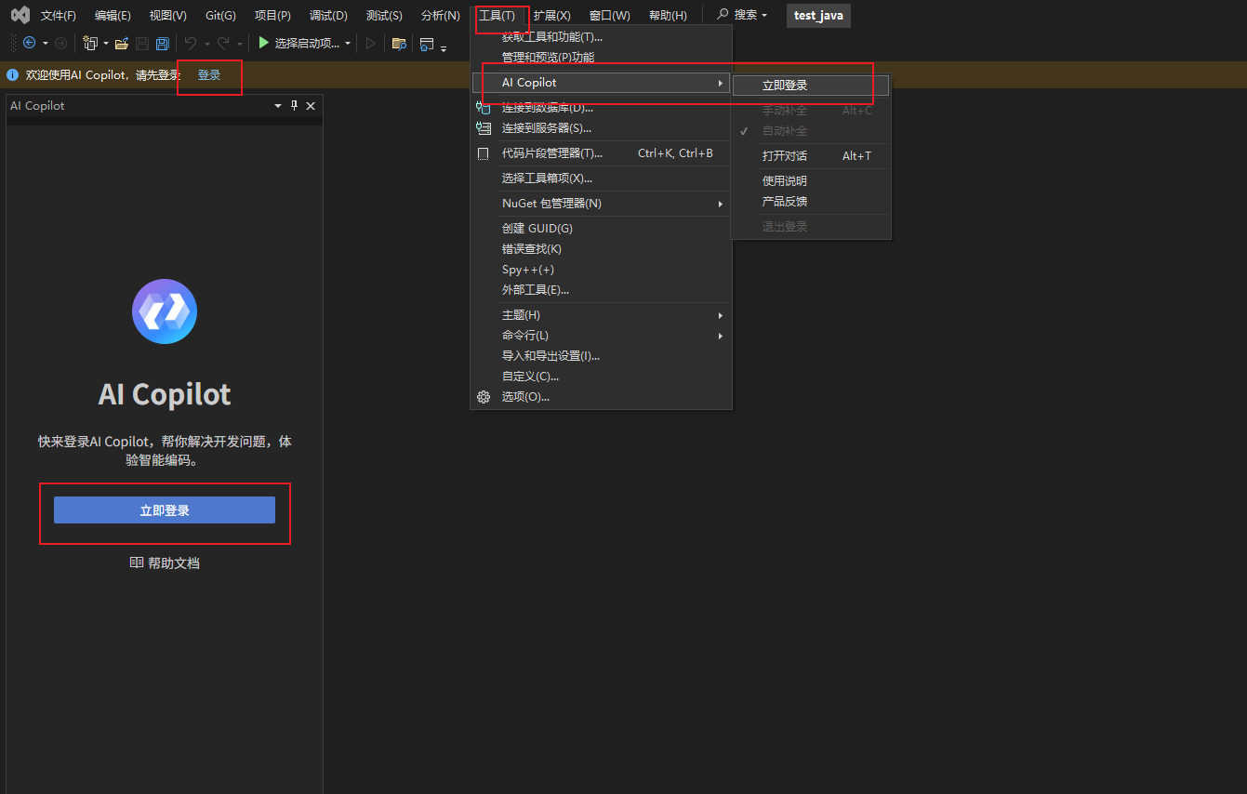This screenshot has height=794, width=1247.
Task: Click the navigate backward arrow icon
Action: 29,43
